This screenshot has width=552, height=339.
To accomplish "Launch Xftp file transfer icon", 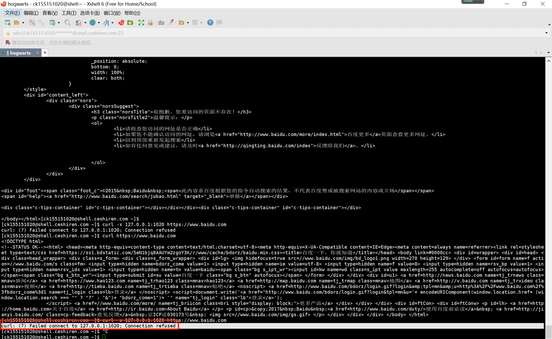I will 130,22.
